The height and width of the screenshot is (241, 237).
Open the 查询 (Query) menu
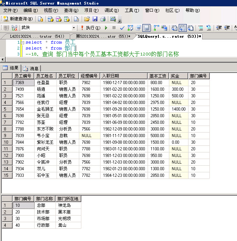click(71, 10)
